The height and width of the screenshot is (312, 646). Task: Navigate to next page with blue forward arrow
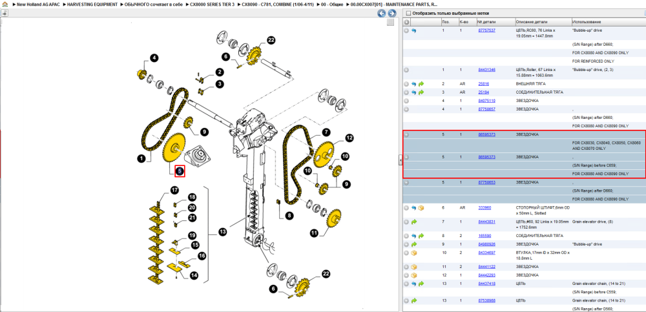[x=391, y=14]
